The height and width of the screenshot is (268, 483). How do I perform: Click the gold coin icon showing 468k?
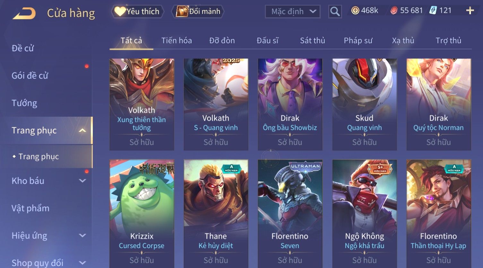point(355,11)
